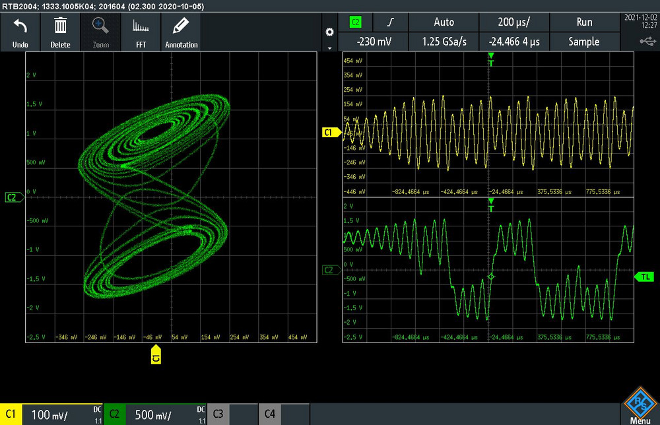The image size is (660, 425).
Task: Click the trigger position T marker on C2 plot
Action: (x=491, y=205)
